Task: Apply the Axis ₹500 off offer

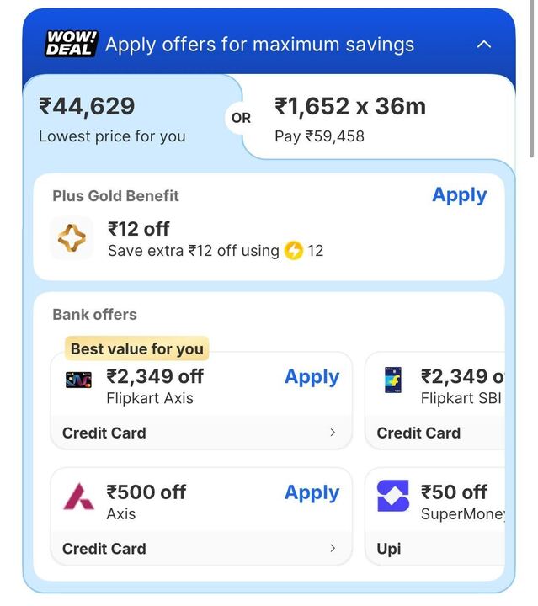Action: 312,492
